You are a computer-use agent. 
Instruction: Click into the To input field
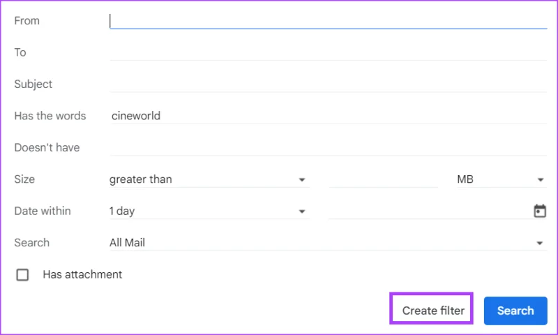[x=328, y=52]
